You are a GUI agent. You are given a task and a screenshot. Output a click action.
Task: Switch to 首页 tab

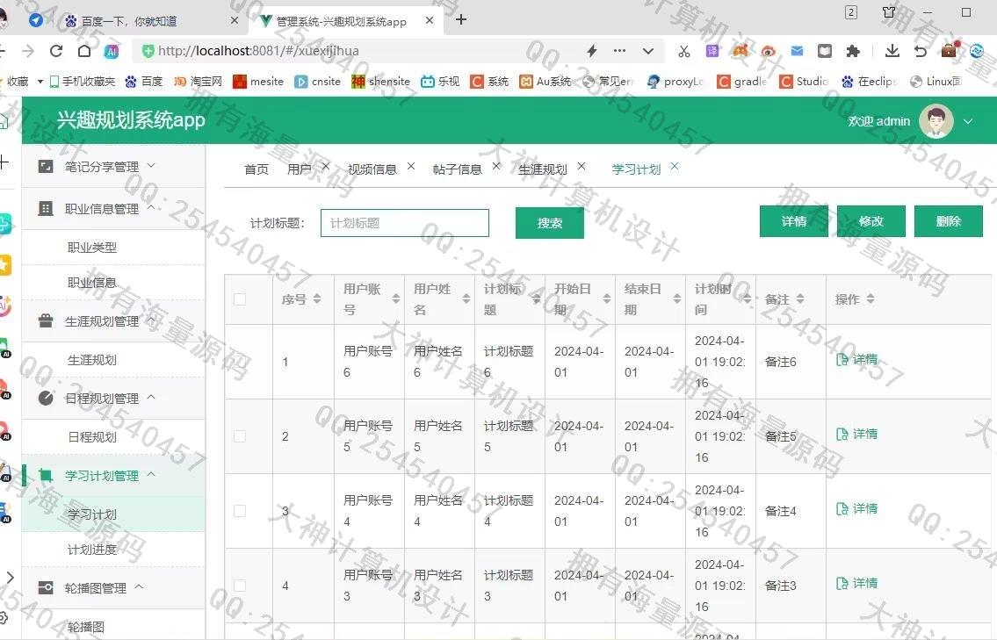pos(256,169)
